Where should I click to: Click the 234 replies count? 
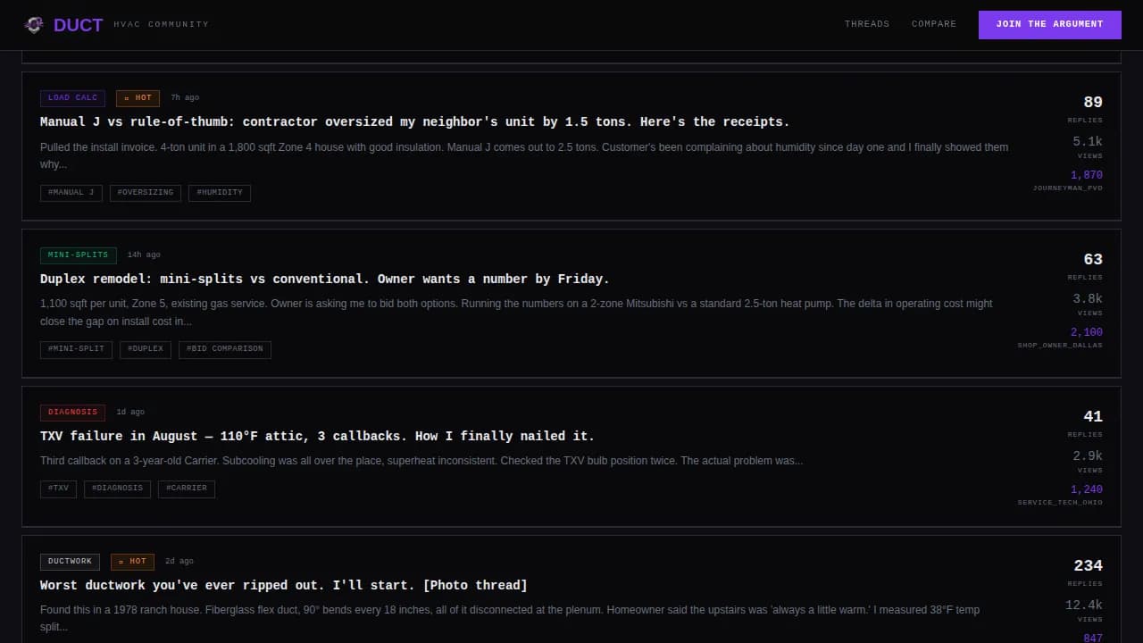(1088, 565)
